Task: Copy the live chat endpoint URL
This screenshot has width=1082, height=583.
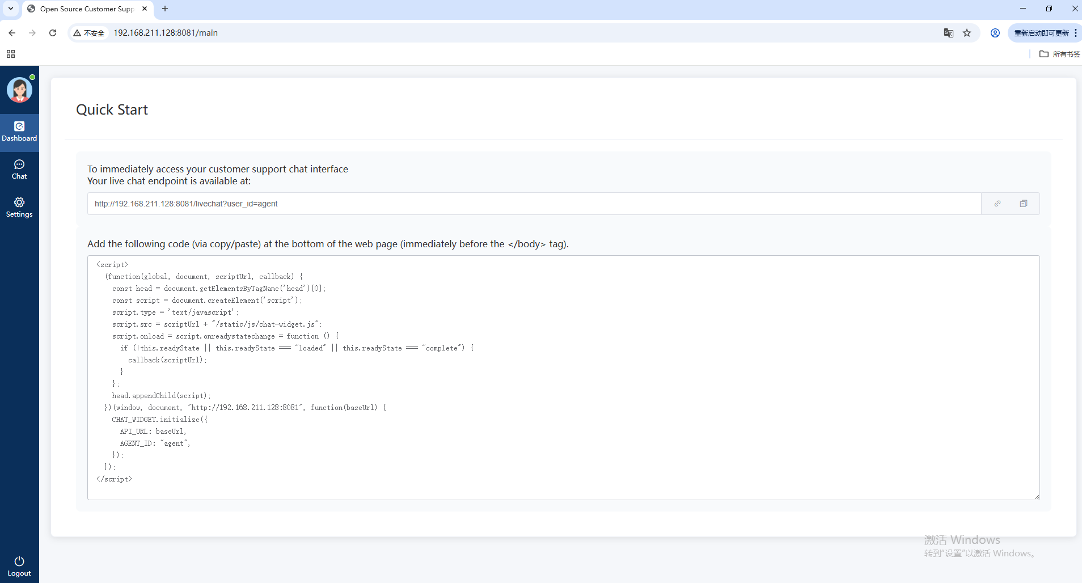Action: [1024, 204]
